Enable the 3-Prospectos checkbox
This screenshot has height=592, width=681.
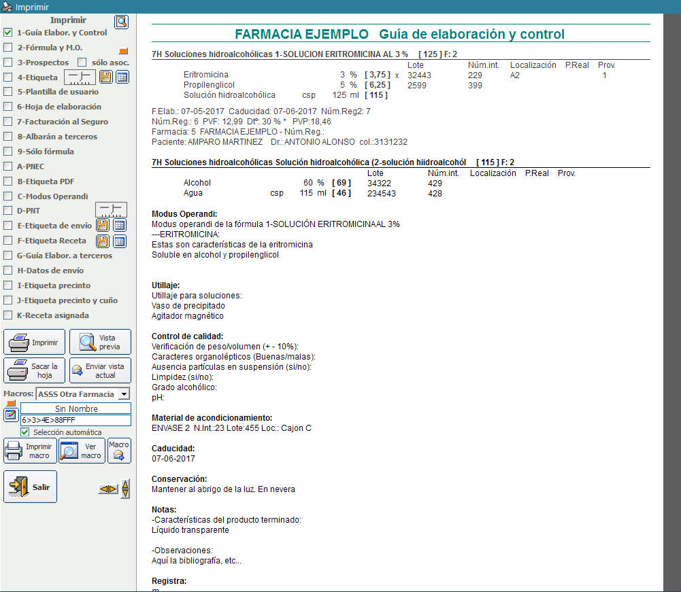tap(7, 63)
